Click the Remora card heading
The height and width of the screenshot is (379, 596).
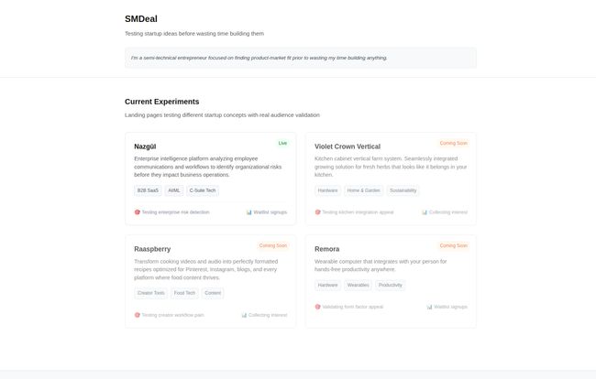point(327,249)
